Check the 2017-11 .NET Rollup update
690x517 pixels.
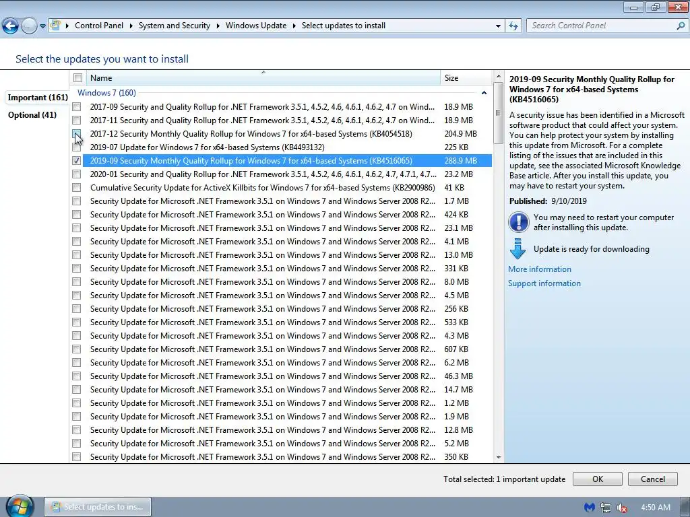pyautogui.click(x=77, y=120)
